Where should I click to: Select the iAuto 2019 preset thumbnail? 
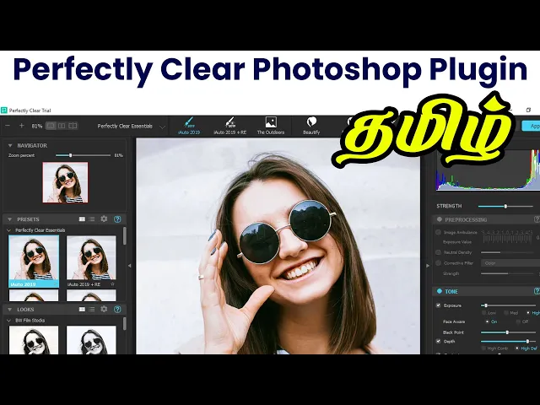click(x=34, y=261)
